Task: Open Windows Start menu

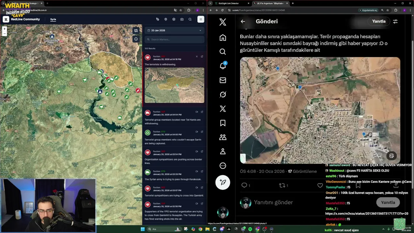Action: (143, 229)
